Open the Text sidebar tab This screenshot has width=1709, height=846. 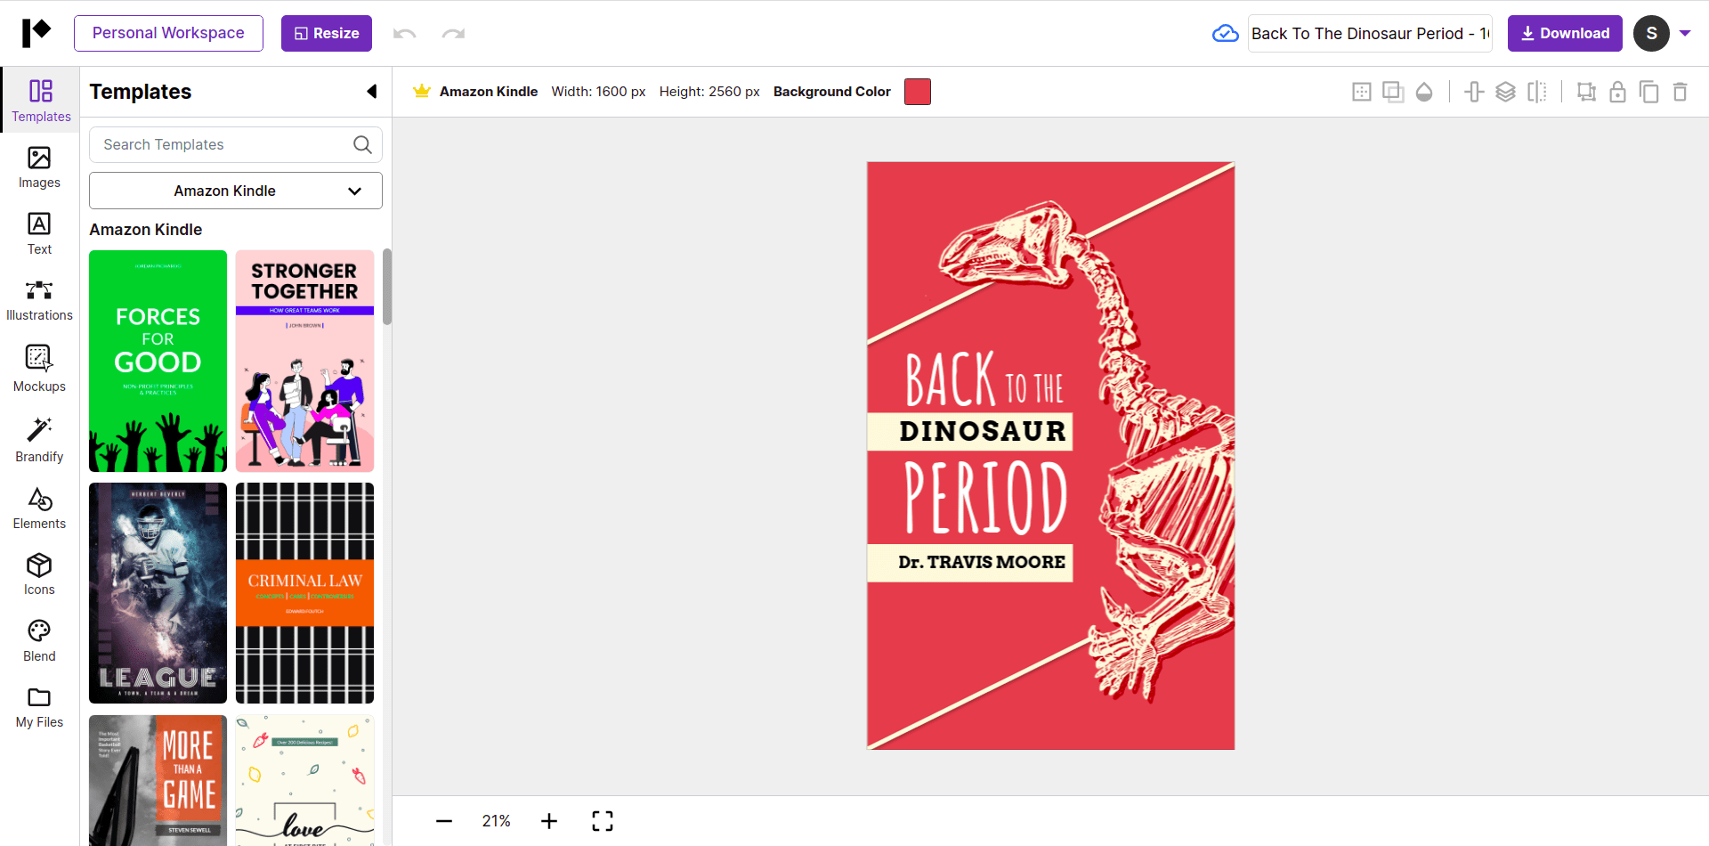coord(40,233)
